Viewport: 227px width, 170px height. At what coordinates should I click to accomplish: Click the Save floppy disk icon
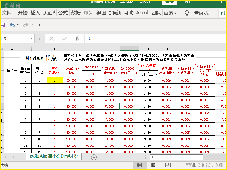(x=3, y=25)
